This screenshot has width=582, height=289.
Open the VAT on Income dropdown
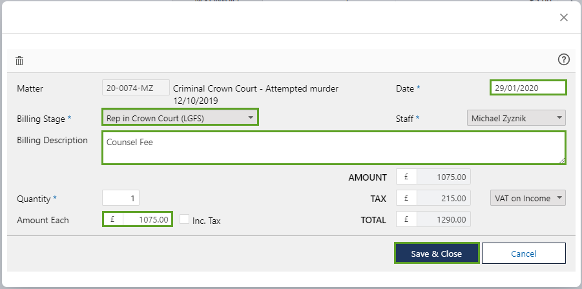click(x=528, y=198)
